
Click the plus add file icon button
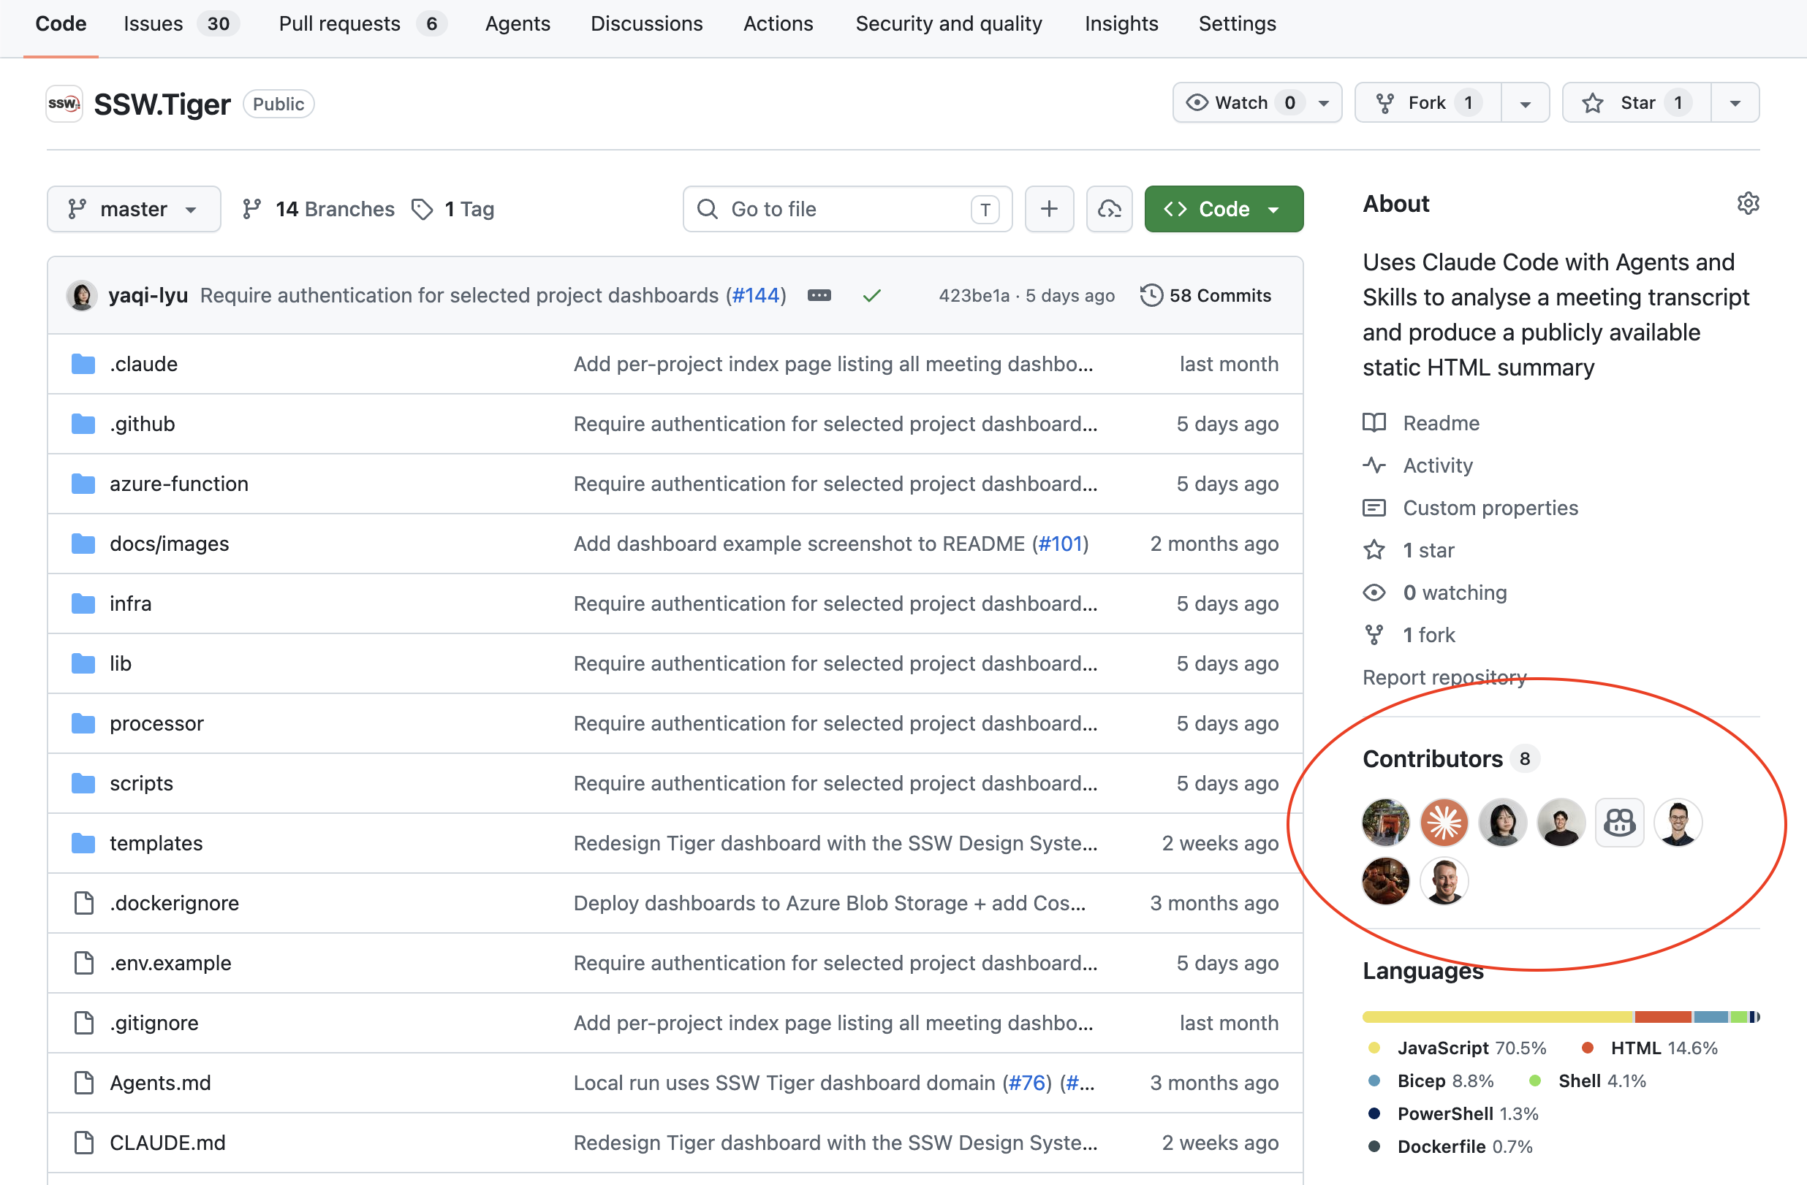click(x=1048, y=209)
